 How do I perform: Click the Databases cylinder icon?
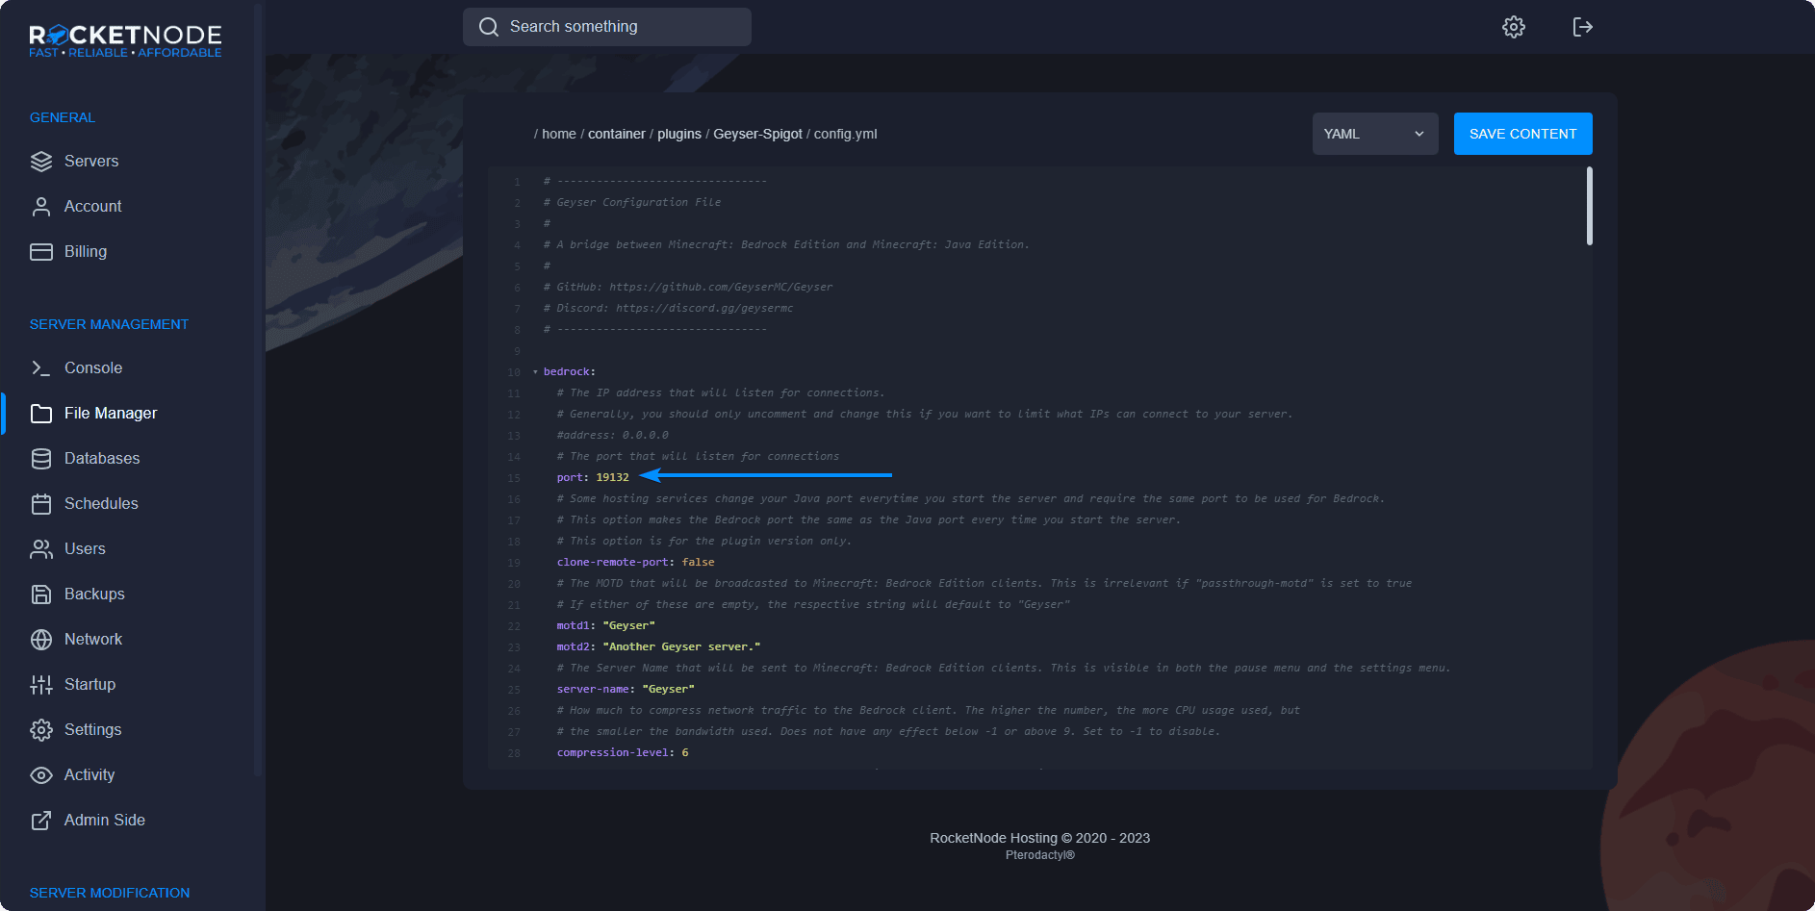click(x=41, y=459)
